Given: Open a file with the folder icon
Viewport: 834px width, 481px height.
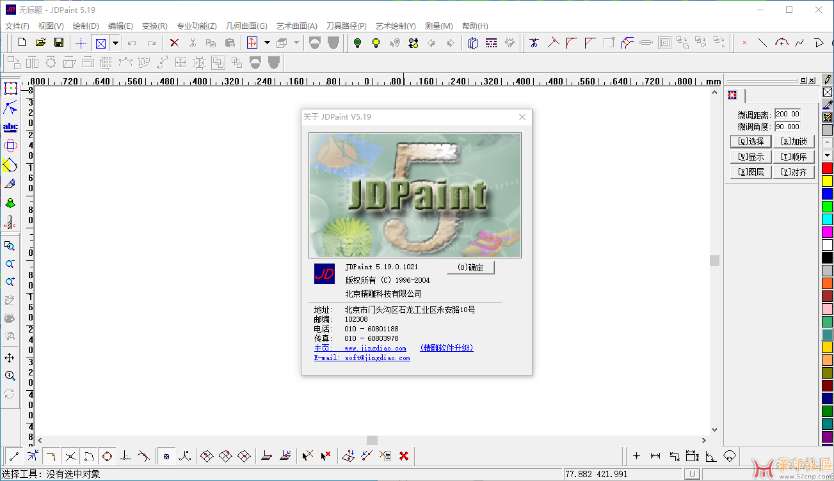Looking at the screenshot, I should pos(40,43).
